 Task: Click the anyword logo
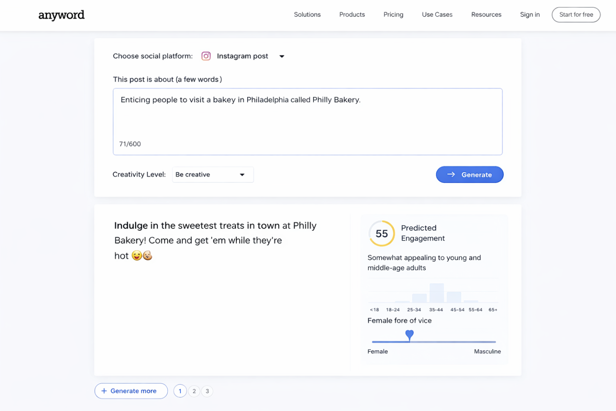click(x=61, y=15)
